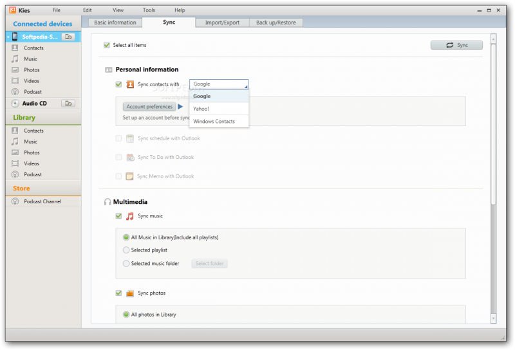Click the red Sync music note icon
This screenshot has height=350, width=515.
tap(130, 216)
